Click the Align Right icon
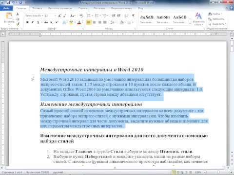Image resolution: width=234 pixels, height=175 pixels. click(x=99, y=22)
